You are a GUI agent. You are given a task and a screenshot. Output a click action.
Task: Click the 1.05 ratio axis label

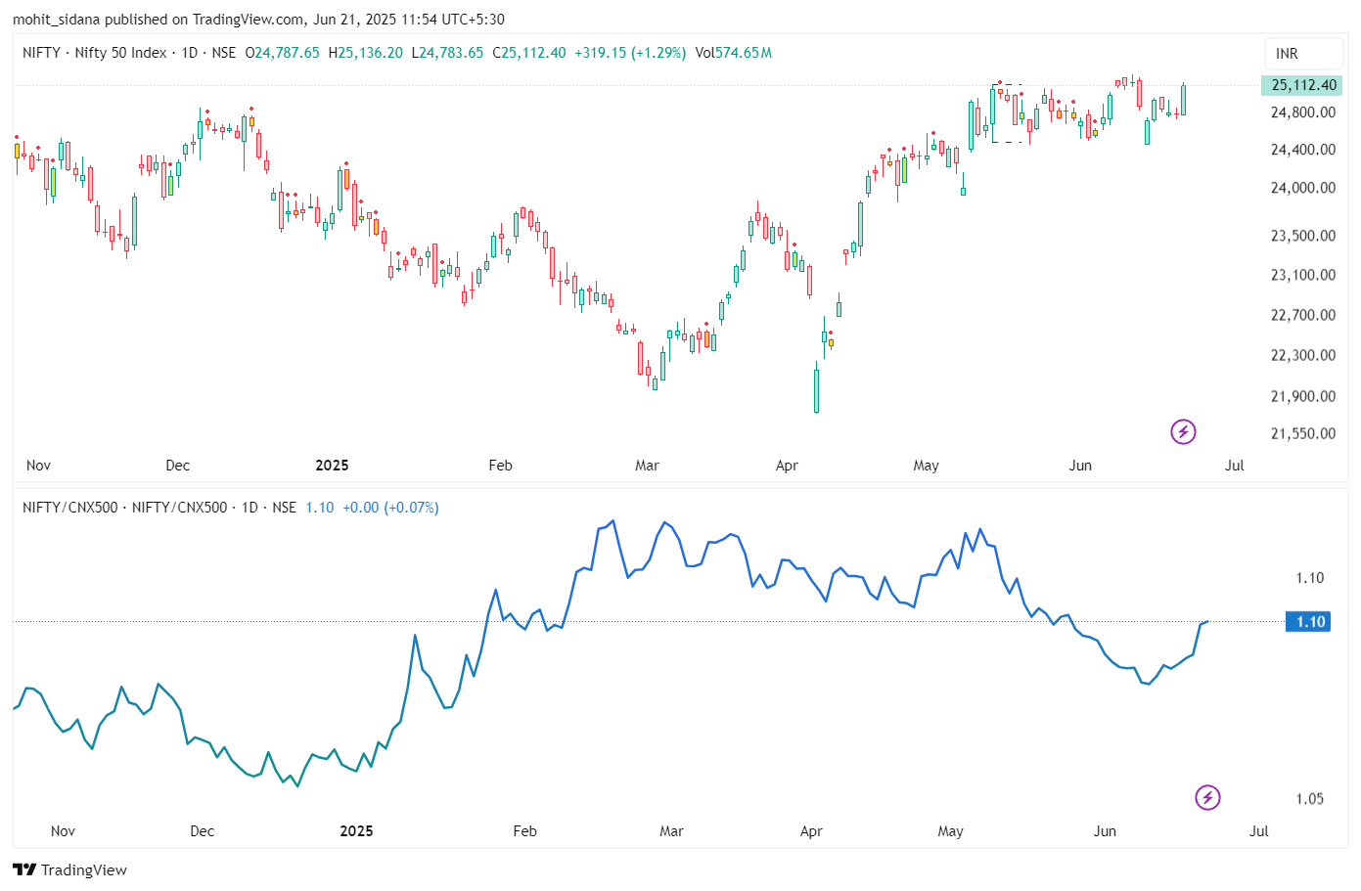[1309, 799]
